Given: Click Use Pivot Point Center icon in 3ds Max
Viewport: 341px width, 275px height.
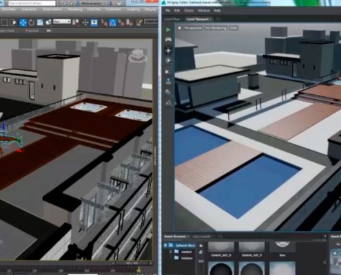Looking at the screenshot, I should (x=76, y=23).
